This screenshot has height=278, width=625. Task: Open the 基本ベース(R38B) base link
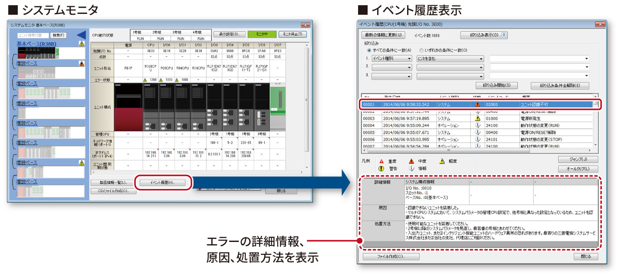point(36,44)
